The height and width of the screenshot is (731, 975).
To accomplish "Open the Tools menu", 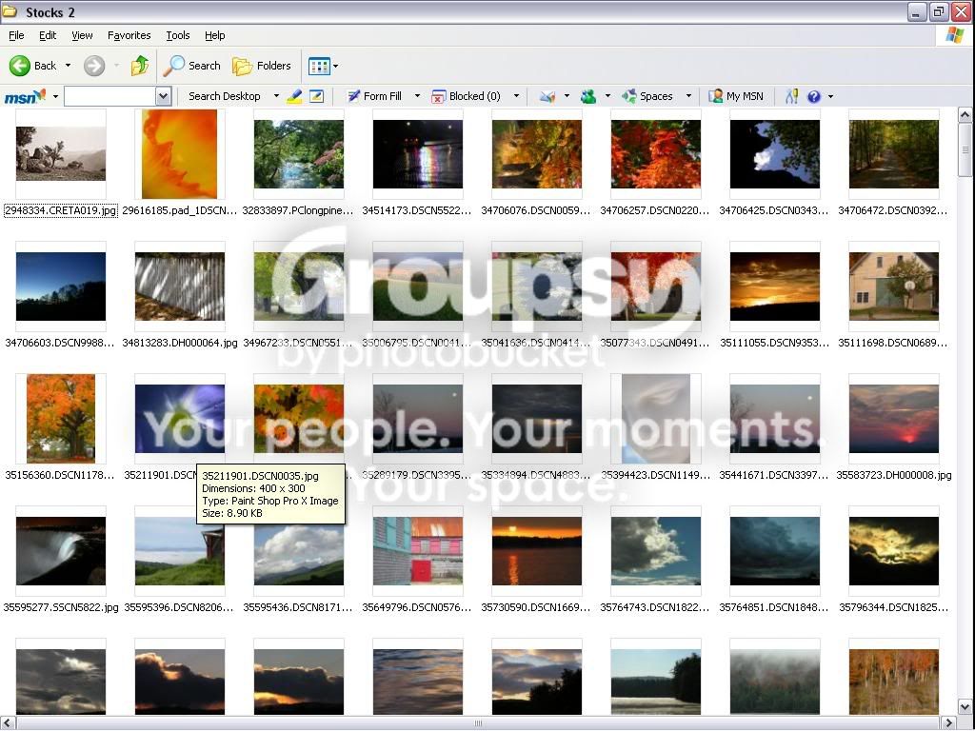I will point(178,35).
